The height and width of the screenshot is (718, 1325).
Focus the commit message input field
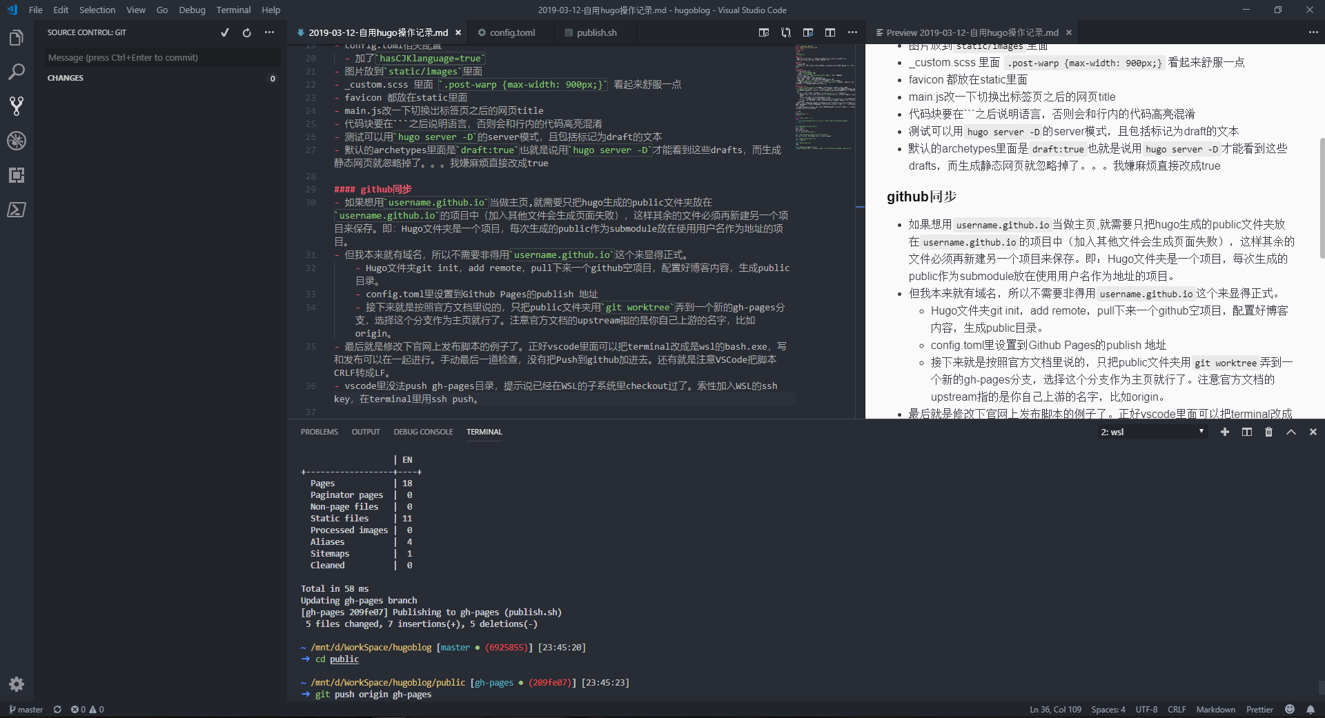tap(162, 57)
